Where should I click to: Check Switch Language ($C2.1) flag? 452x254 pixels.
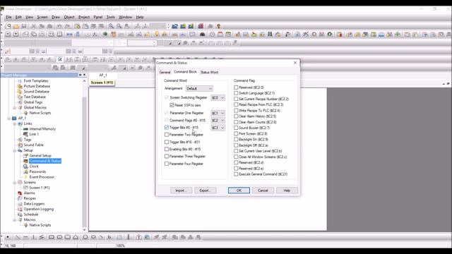point(236,93)
